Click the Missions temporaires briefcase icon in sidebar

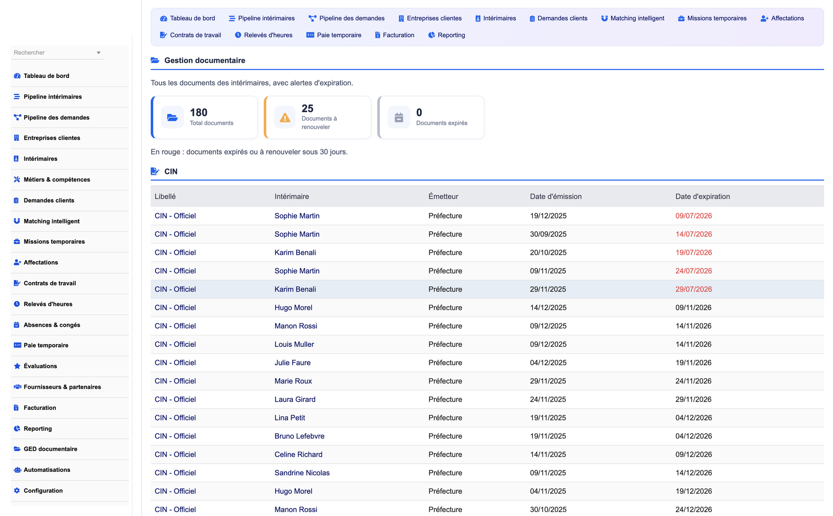click(17, 242)
